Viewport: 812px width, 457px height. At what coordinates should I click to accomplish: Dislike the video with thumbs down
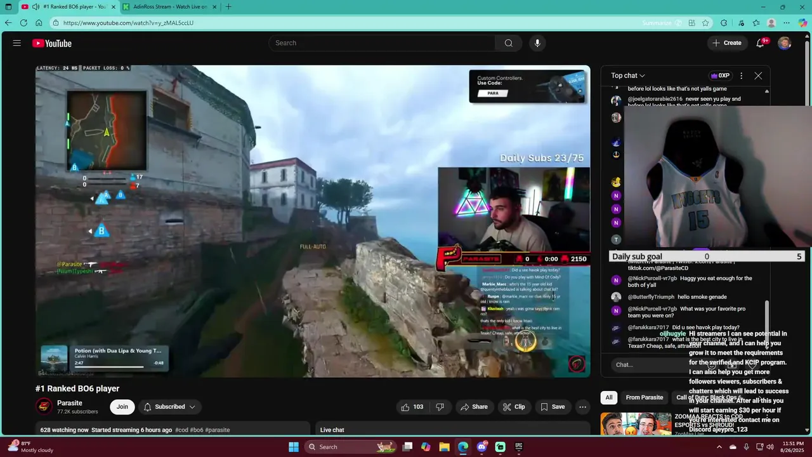click(x=440, y=407)
